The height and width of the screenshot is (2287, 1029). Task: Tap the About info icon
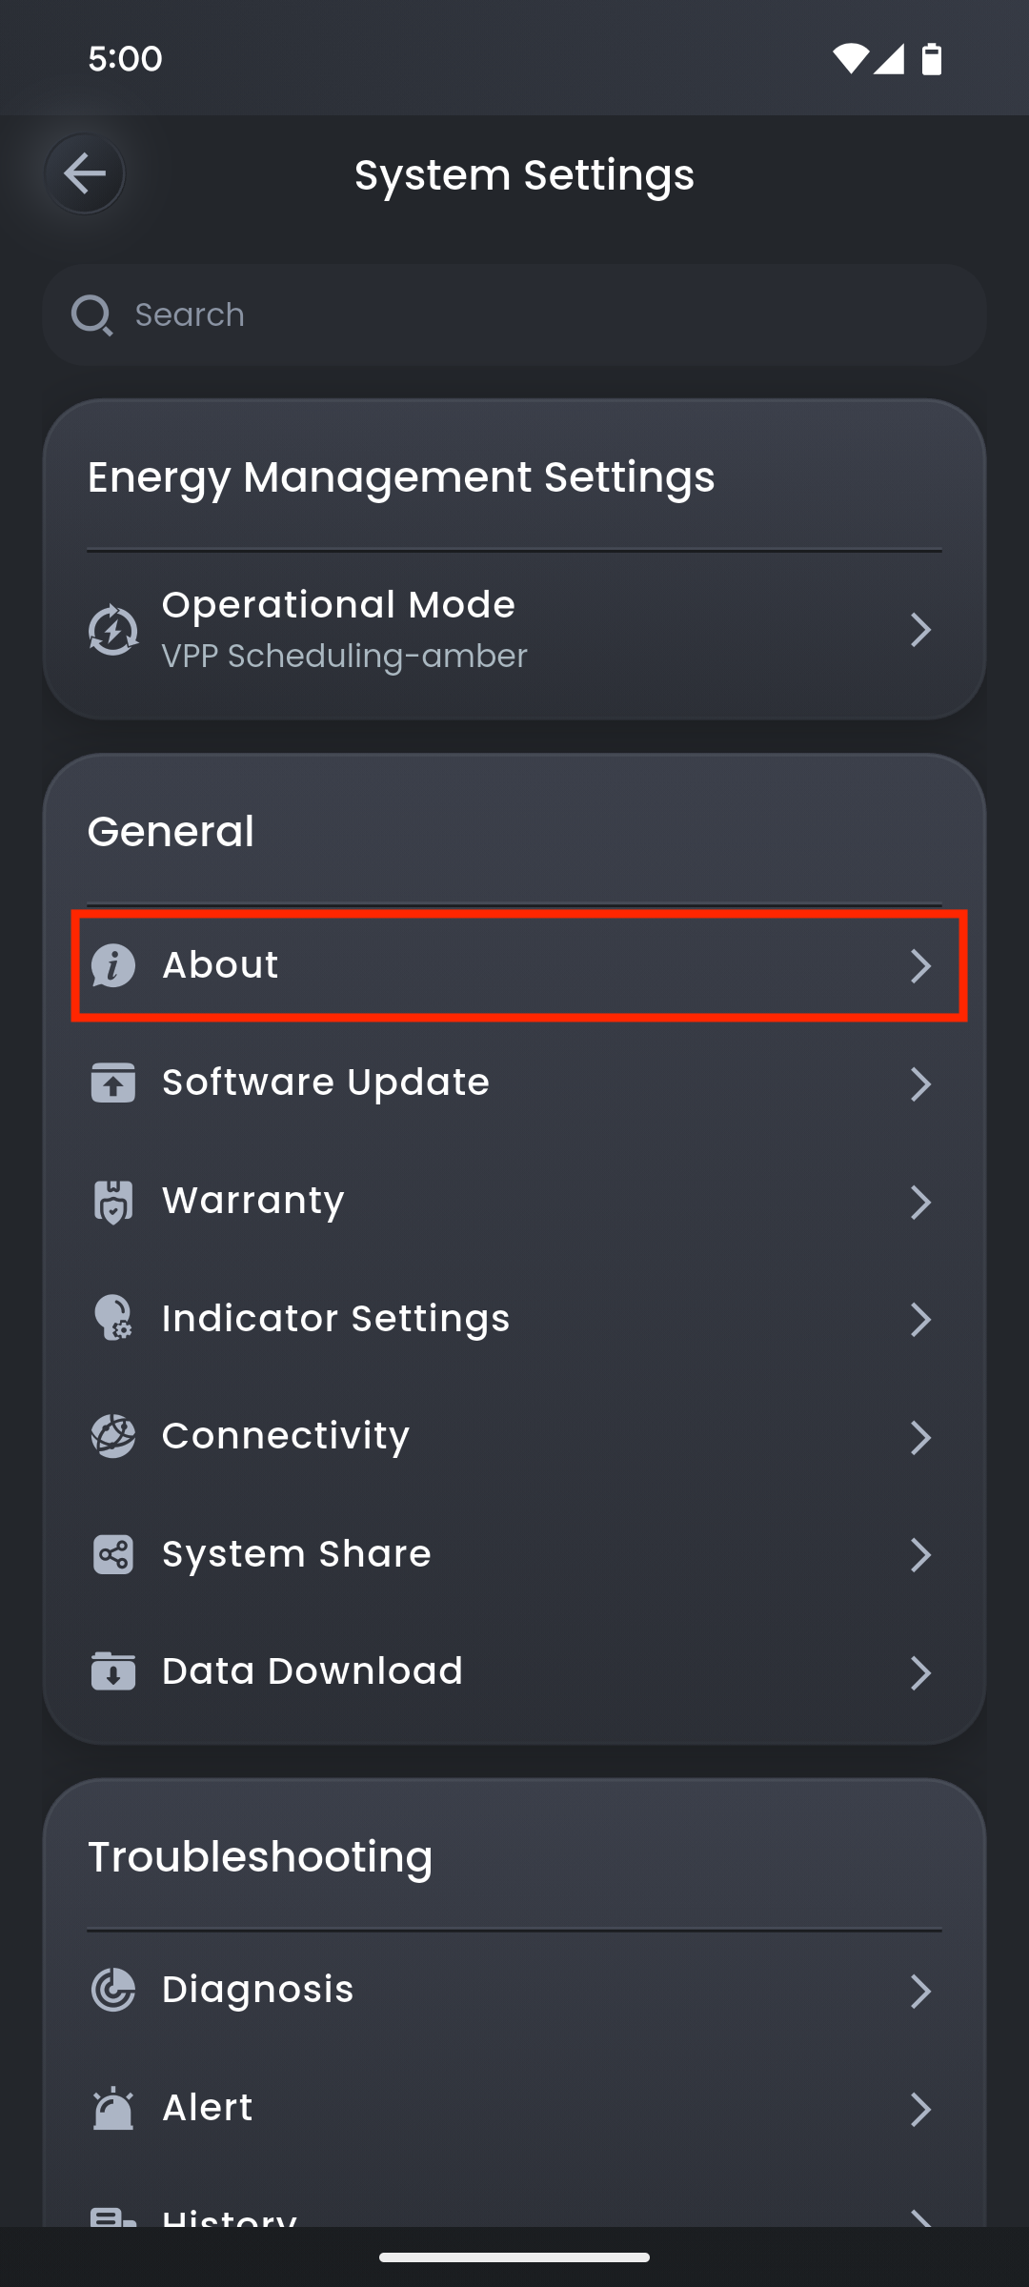[x=113, y=965]
